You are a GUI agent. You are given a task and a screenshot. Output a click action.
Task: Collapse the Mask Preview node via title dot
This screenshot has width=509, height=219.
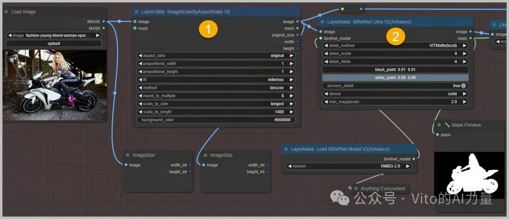pyautogui.click(x=439, y=125)
